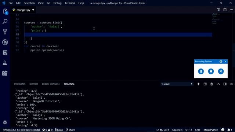Open the Test flask view

point(5,63)
